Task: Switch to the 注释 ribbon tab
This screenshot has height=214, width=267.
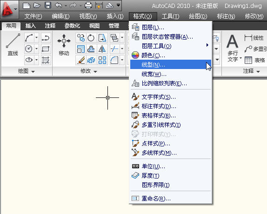Action: click(x=50, y=26)
